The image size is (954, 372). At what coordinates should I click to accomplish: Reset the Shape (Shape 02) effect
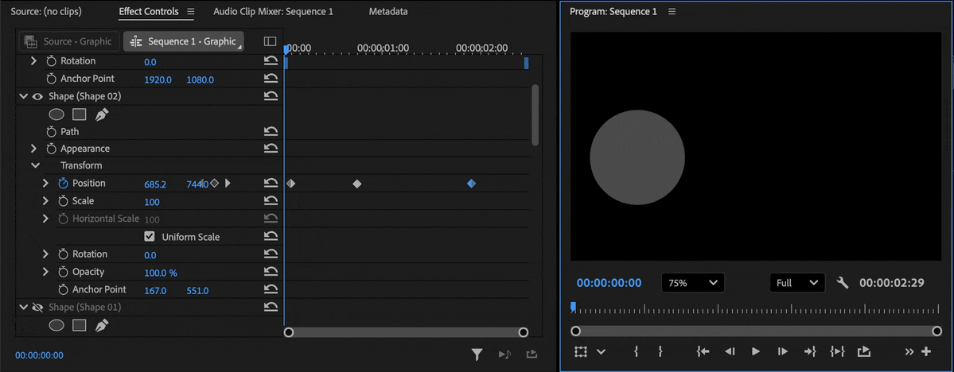[x=271, y=96]
